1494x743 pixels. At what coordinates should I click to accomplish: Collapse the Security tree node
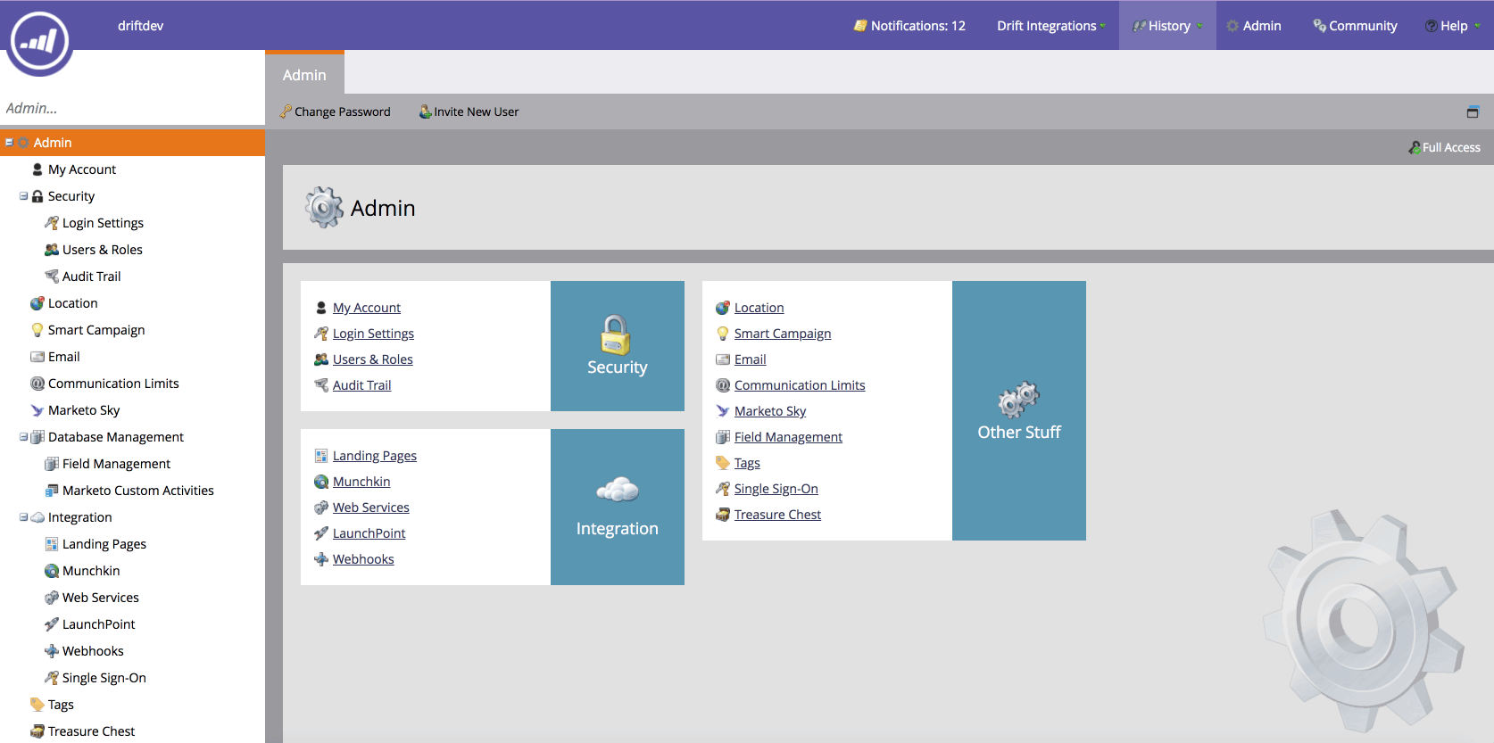[x=23, y=196]
